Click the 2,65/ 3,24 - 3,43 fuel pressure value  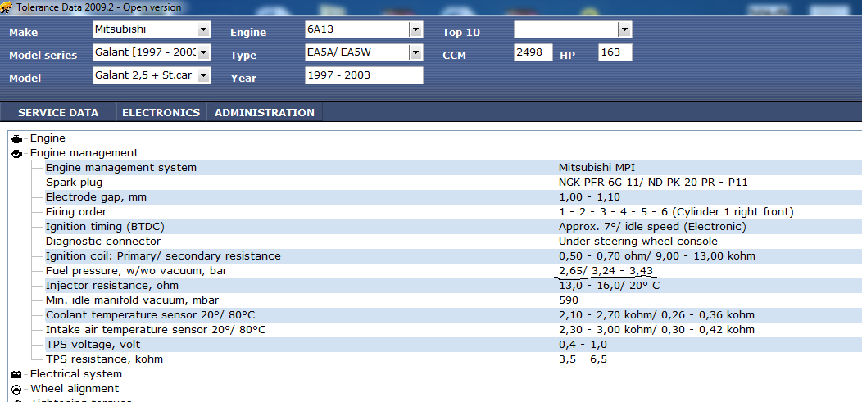coord(606,271)
